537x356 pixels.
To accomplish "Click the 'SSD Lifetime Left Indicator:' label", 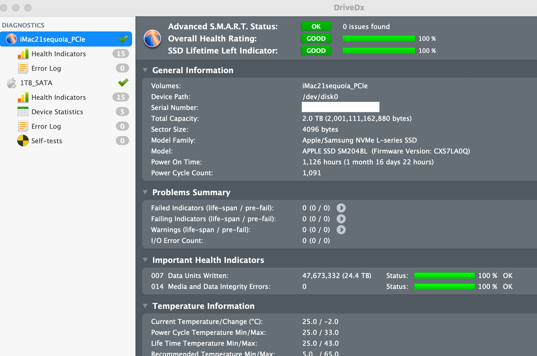I will [x=223, y=51].
